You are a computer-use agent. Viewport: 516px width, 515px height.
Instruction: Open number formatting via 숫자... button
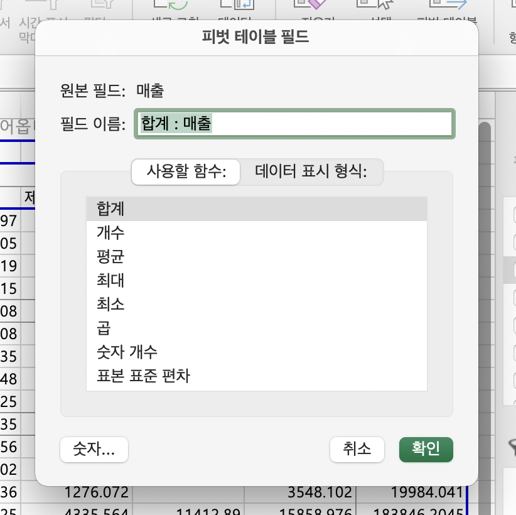tap(94, 450)
